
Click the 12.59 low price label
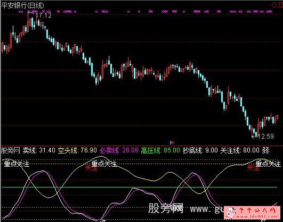266,136
